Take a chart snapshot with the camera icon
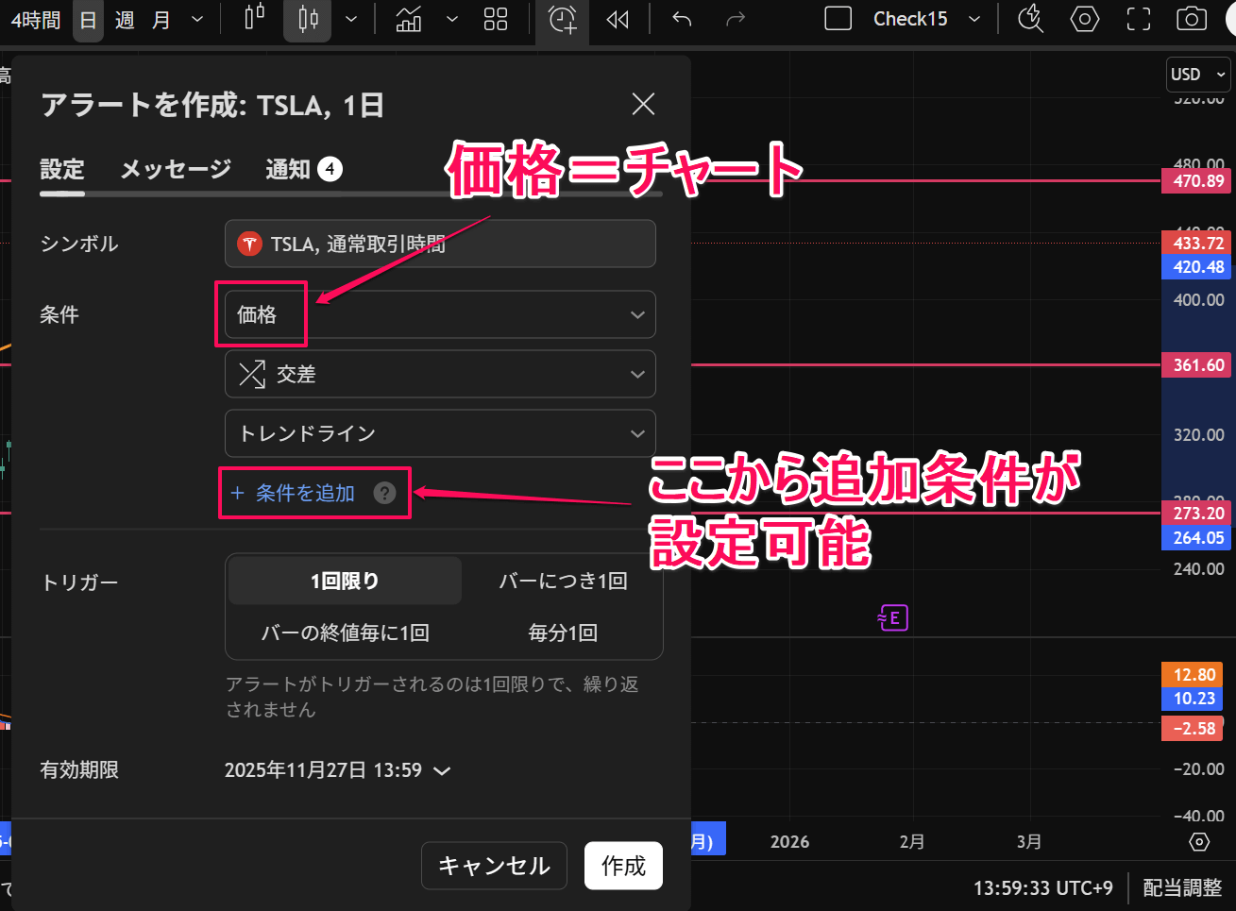 [1191, 19]
